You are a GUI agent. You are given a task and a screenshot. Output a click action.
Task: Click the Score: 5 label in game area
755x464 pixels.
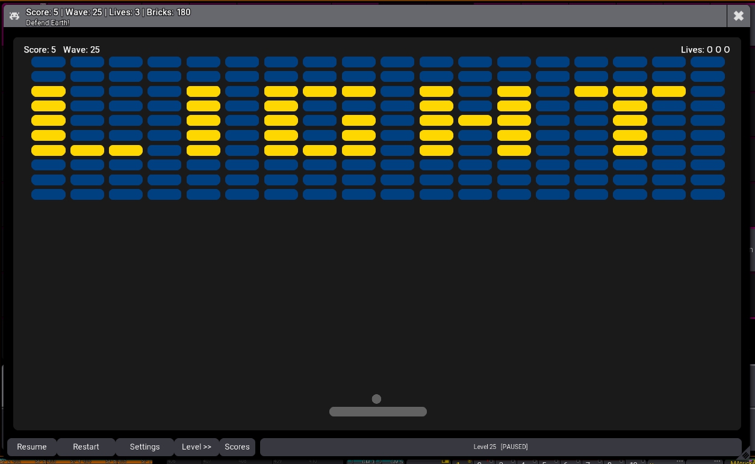click(x=40, y=50)
